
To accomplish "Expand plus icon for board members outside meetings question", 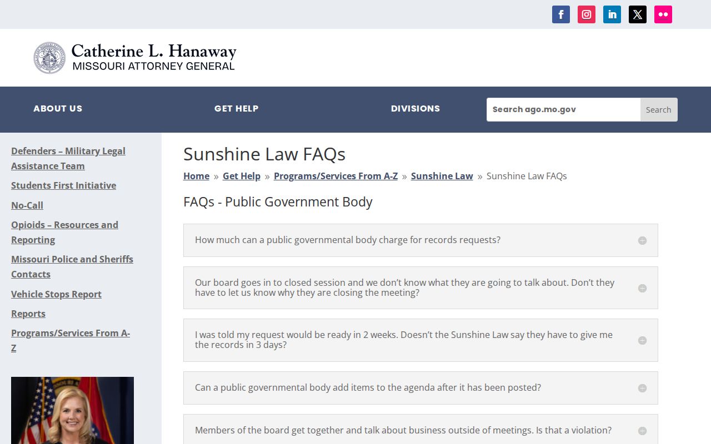I will tap(642, 431).
